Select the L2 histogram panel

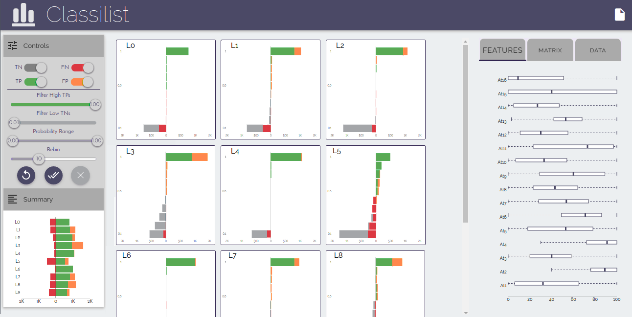[x=376, y=90]
